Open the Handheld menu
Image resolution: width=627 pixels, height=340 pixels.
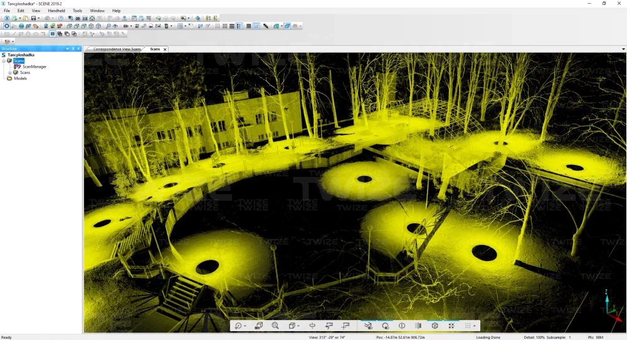56,11
